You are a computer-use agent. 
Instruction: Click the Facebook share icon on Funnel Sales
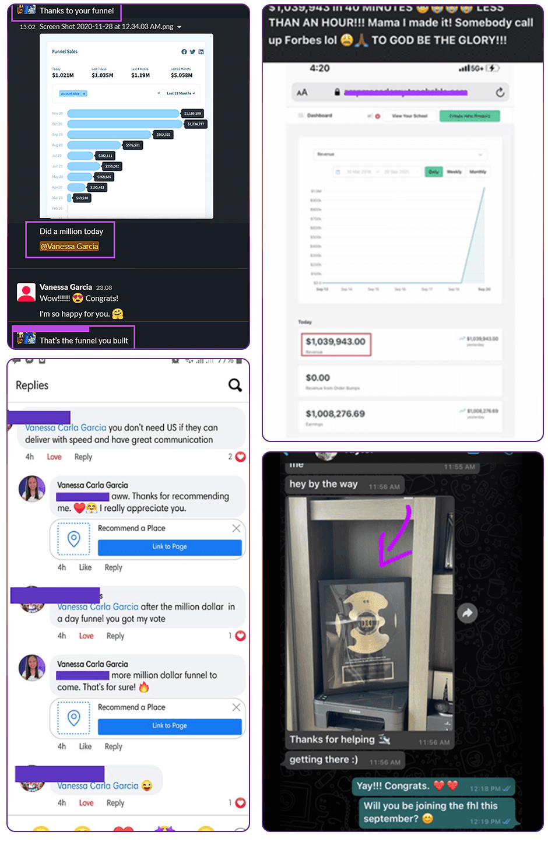pos(184,52)
